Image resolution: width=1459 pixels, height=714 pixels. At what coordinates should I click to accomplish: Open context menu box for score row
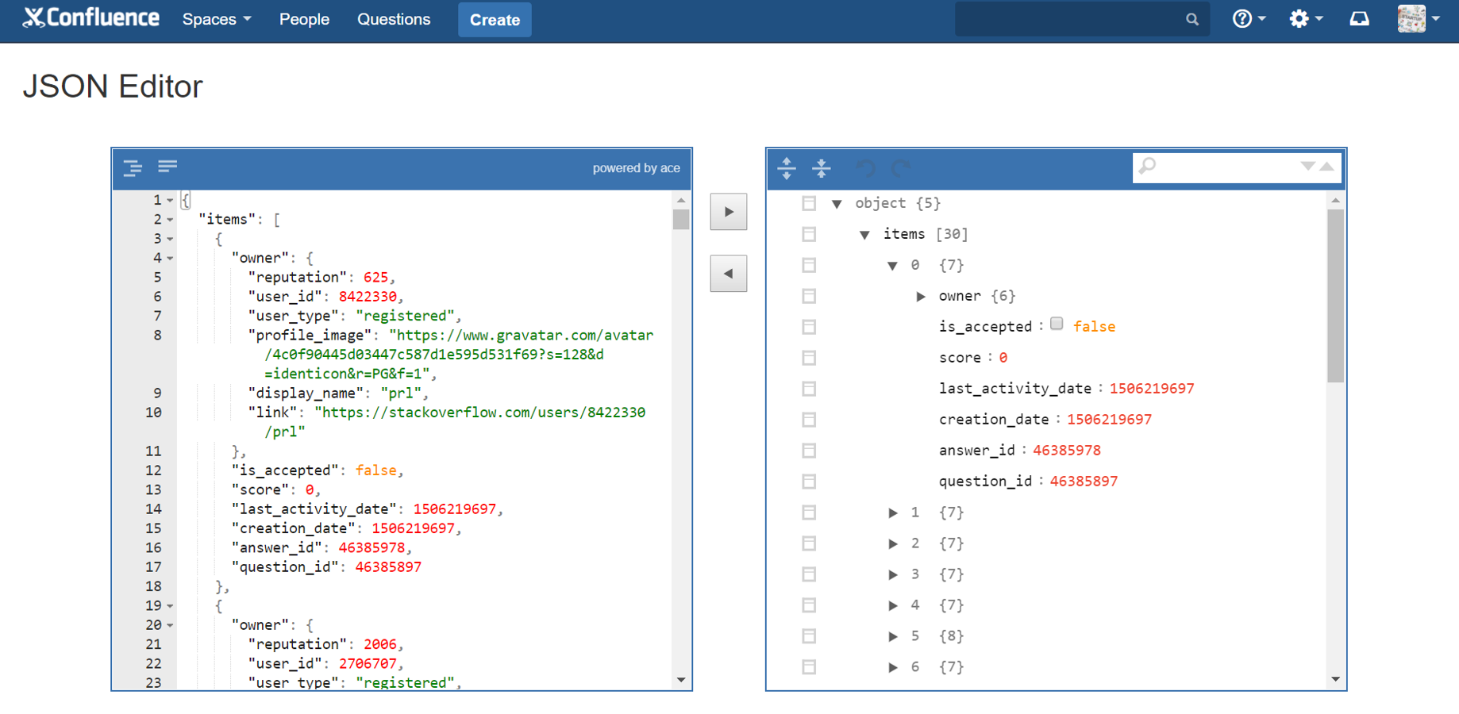coord(809,358)
